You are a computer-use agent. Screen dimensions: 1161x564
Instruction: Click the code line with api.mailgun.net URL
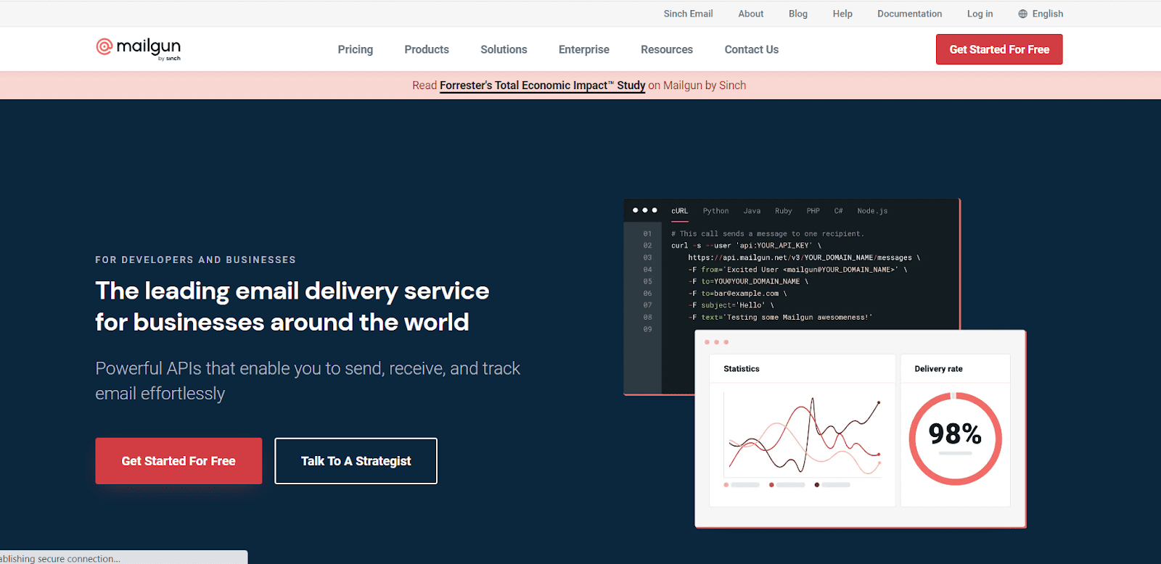[x=804, y=257]
